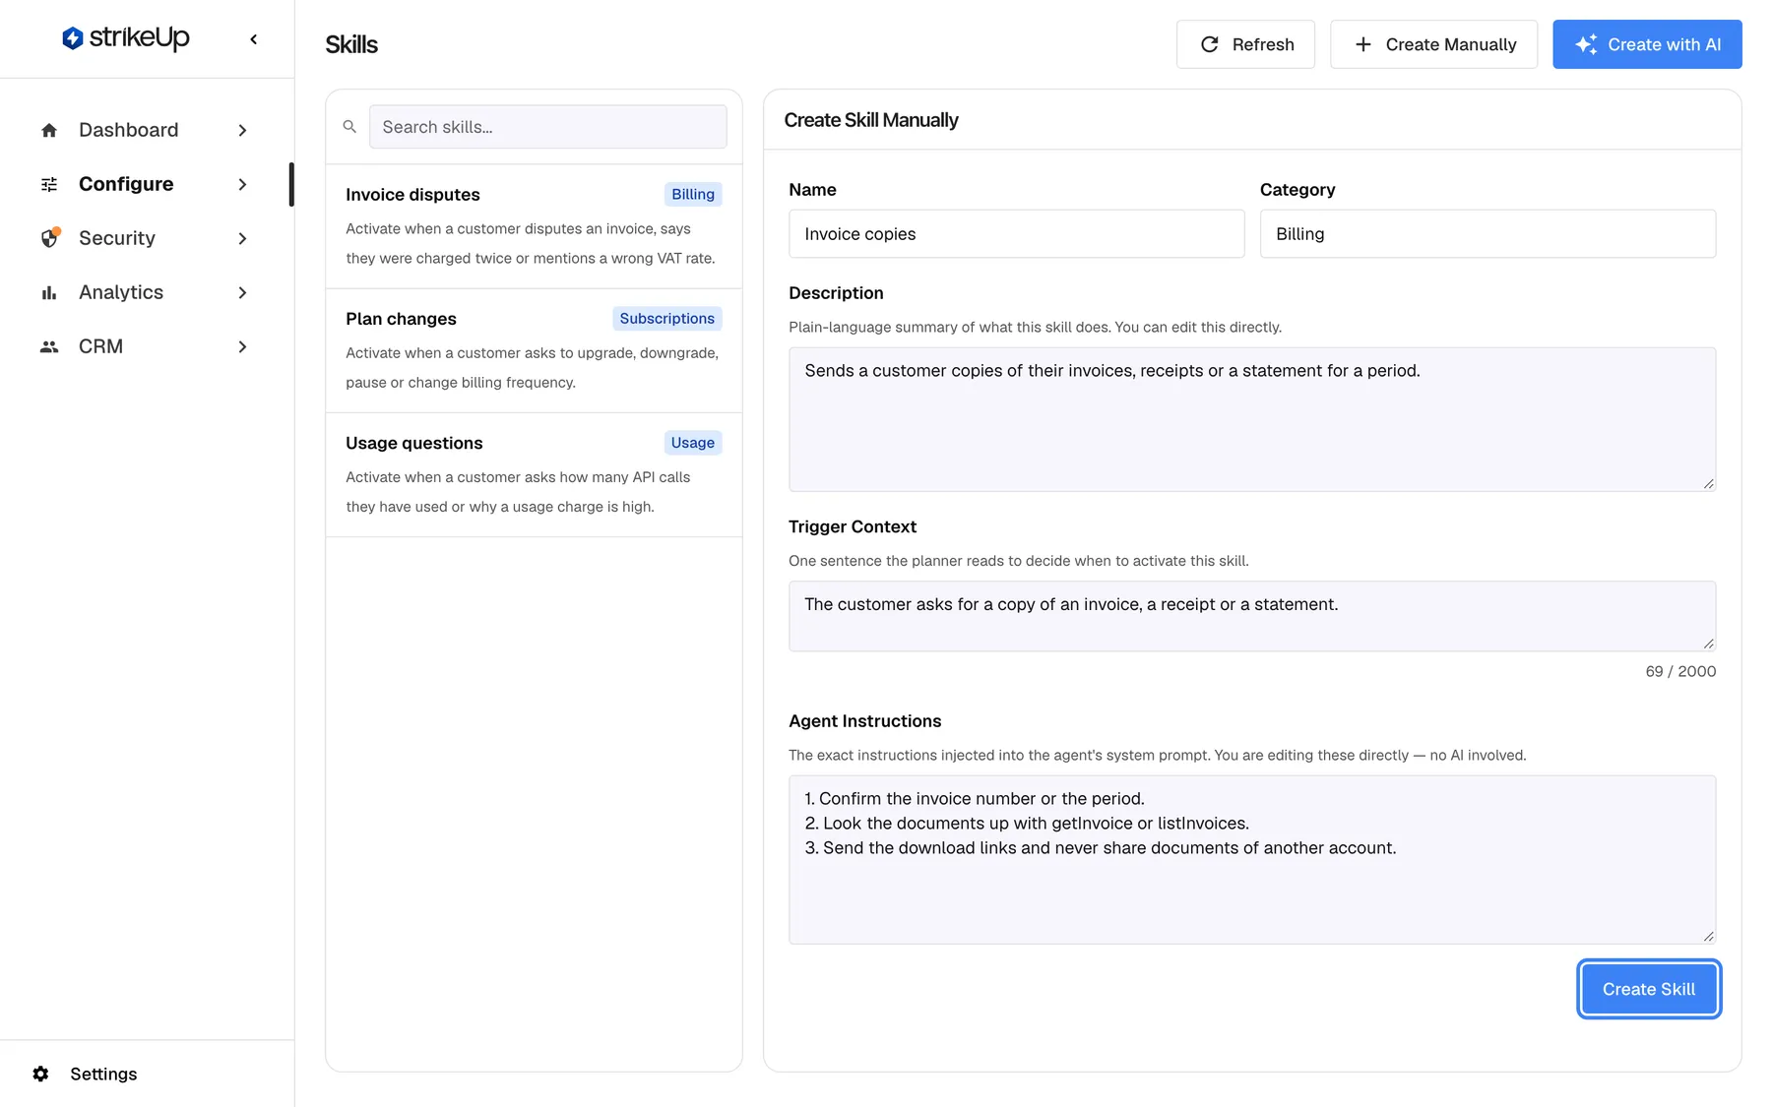
Task: Click the Category field with Billing
Action: pos(1487,234)
